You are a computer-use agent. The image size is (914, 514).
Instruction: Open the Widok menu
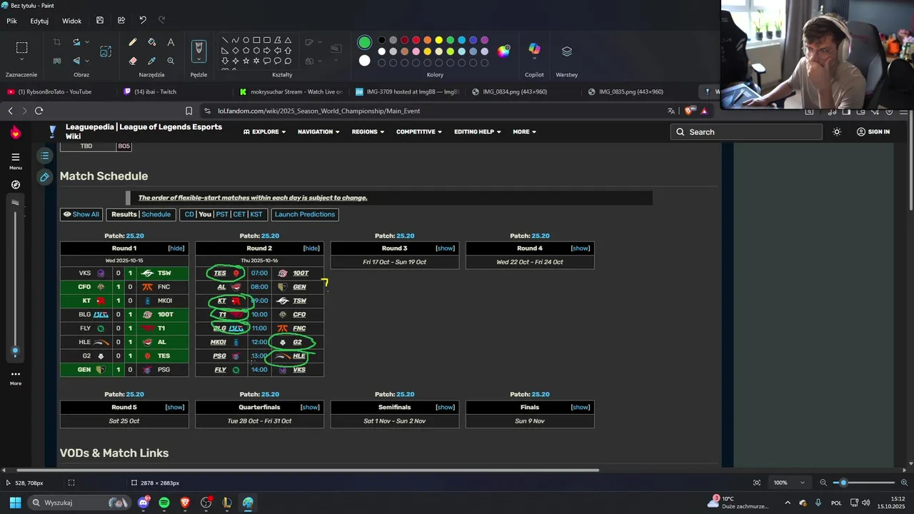click(x=71, y=21)
